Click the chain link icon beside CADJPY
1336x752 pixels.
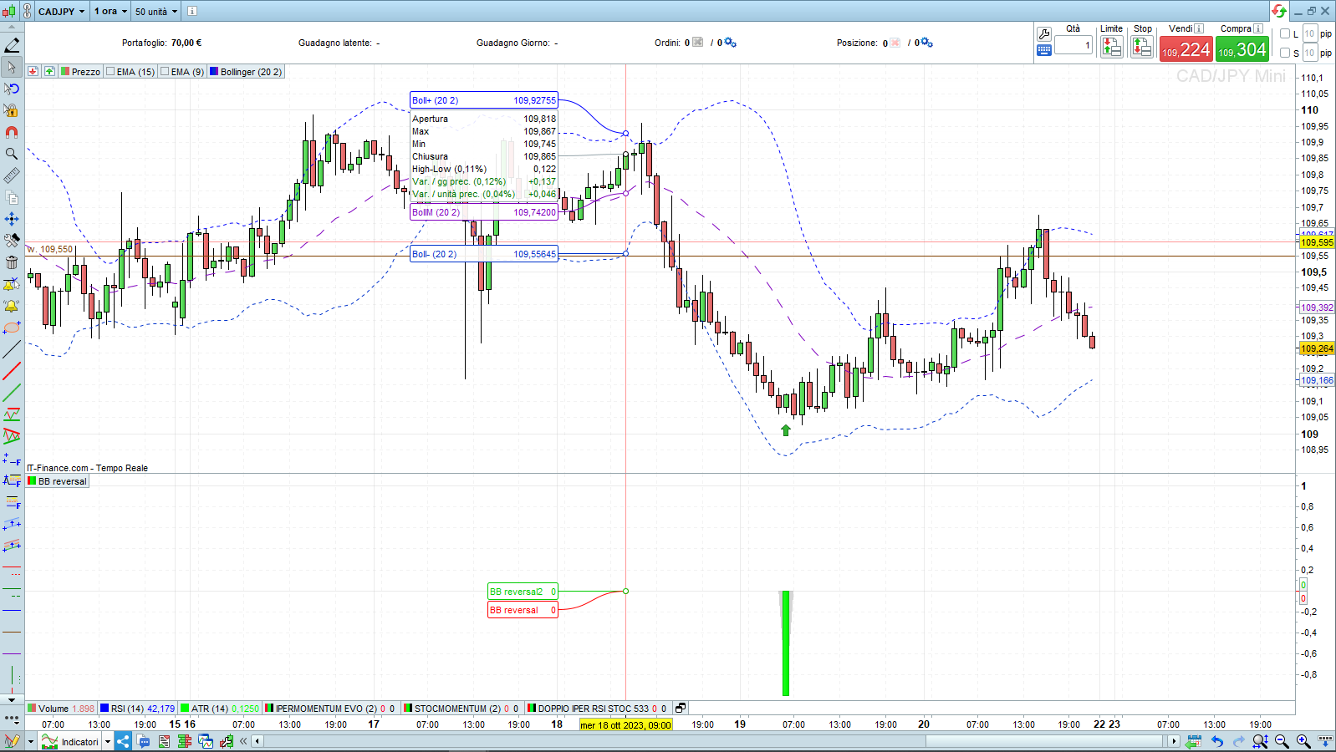click(27, 11)
